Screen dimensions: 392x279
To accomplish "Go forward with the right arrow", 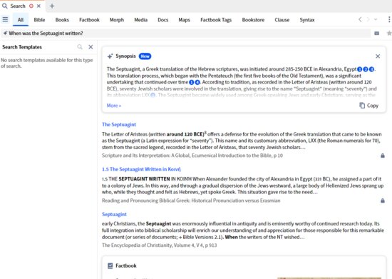I will click(x=368, y=19).
